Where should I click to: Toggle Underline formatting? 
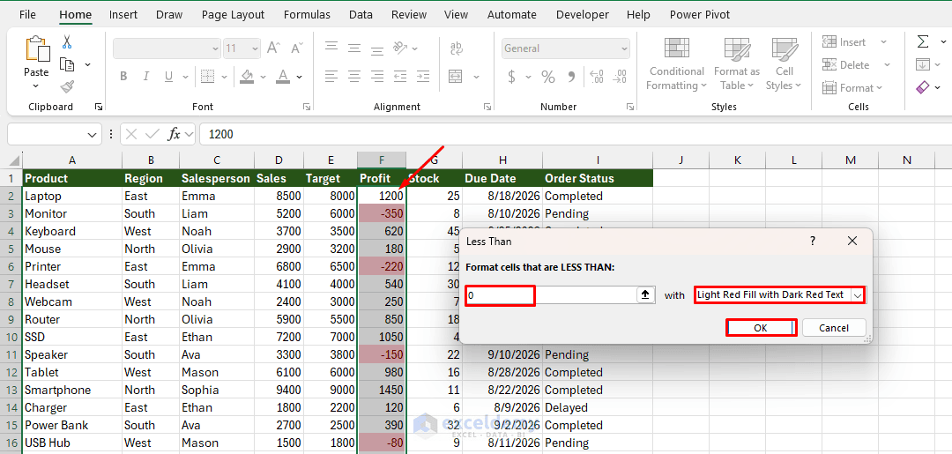[x=168, y=77]
